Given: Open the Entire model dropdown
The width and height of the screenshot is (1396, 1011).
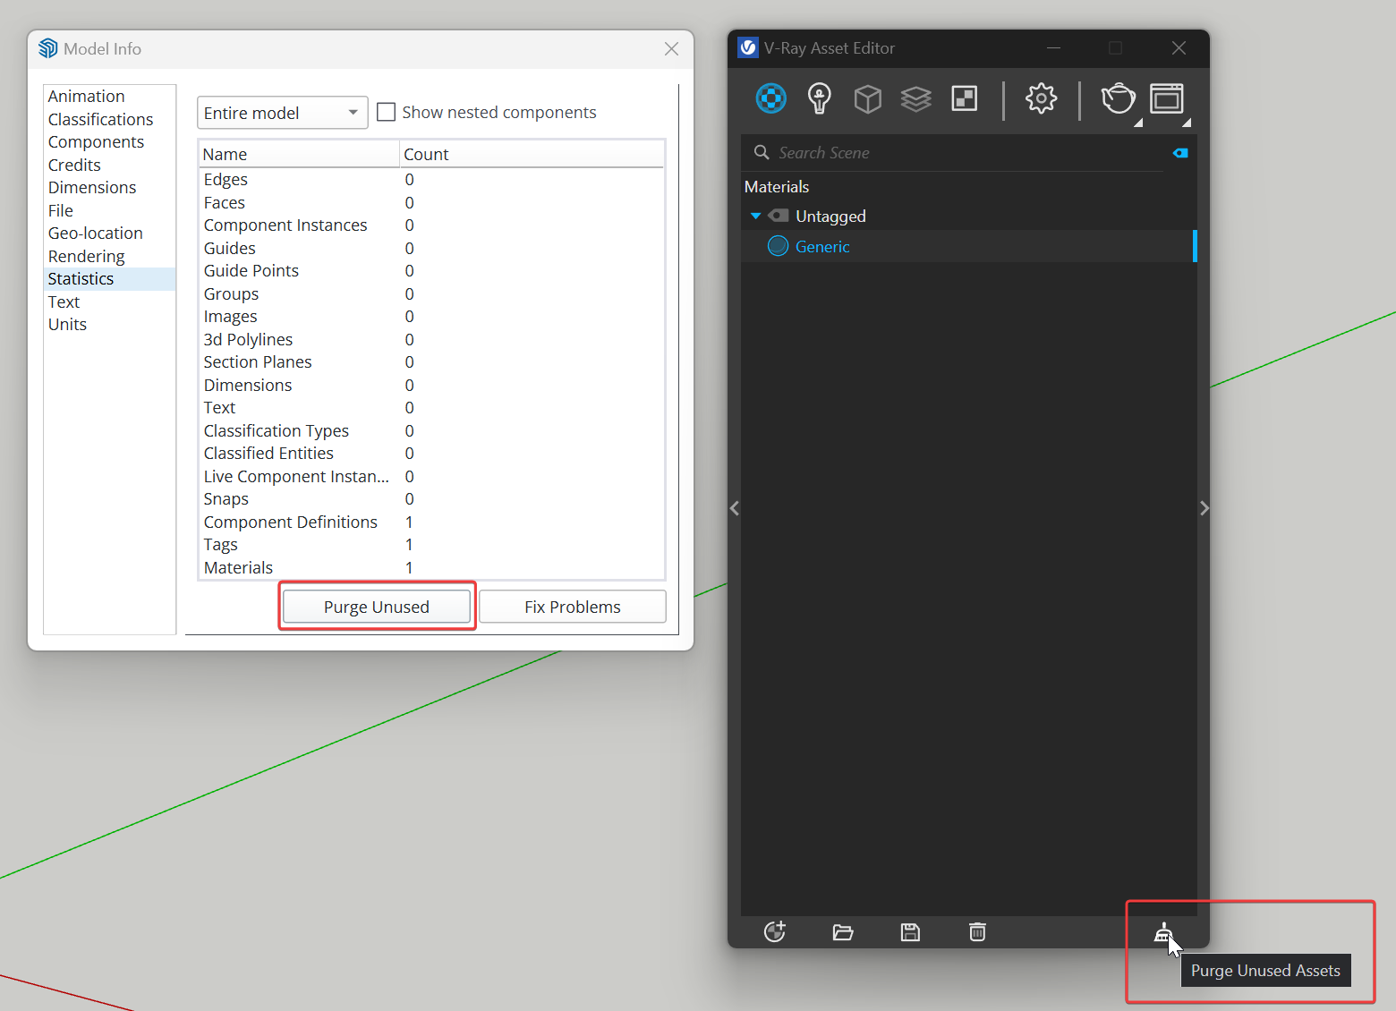Looking at the screenshot, I should click(x=282, y=113).
